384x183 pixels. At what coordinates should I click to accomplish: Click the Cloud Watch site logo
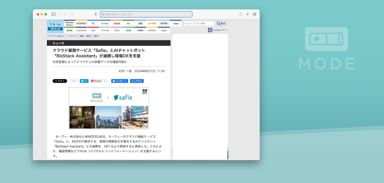point(55,26)
